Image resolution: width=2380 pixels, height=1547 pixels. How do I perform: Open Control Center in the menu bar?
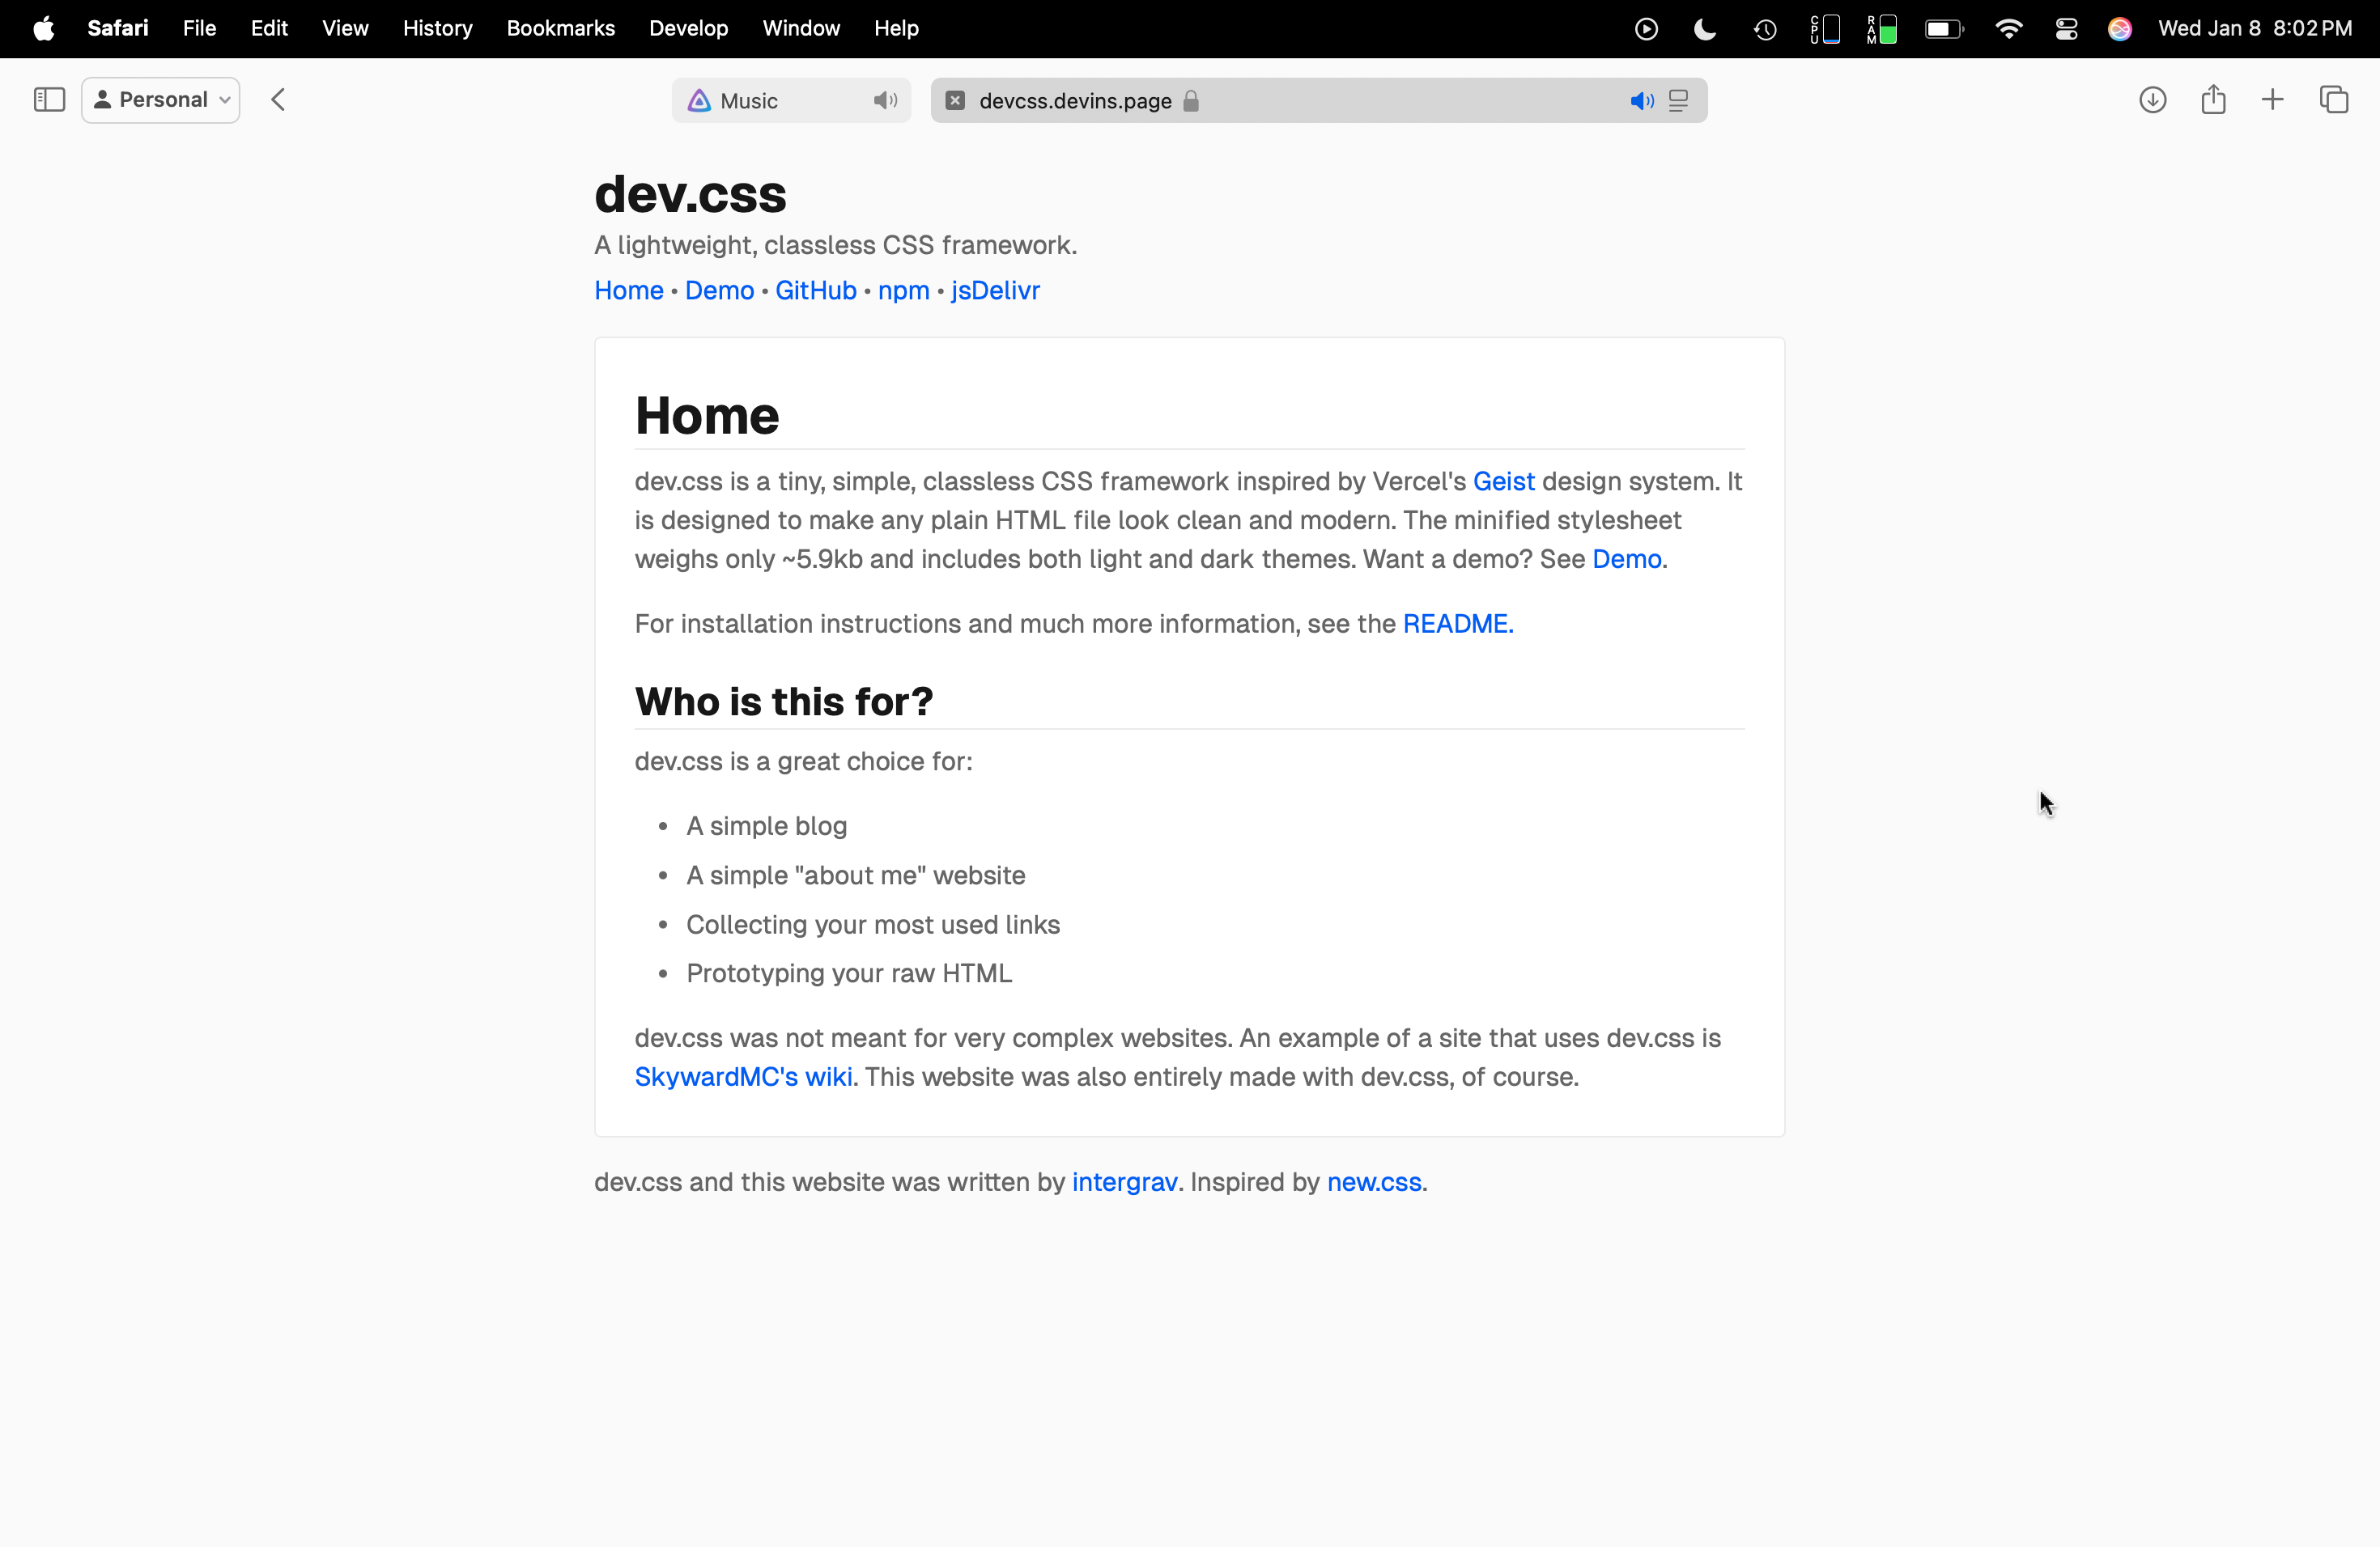(2066, 28)
